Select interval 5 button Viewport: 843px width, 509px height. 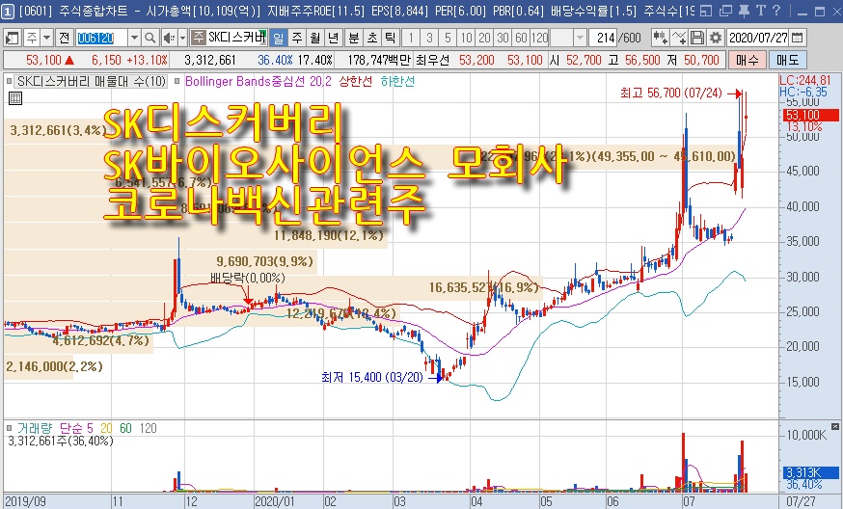(x=448, y=38)
